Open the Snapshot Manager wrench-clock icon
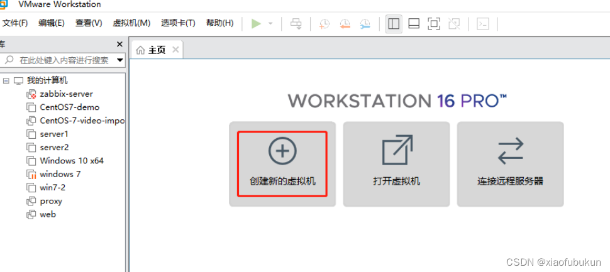 pyautogui.click(x=365, y=24)
